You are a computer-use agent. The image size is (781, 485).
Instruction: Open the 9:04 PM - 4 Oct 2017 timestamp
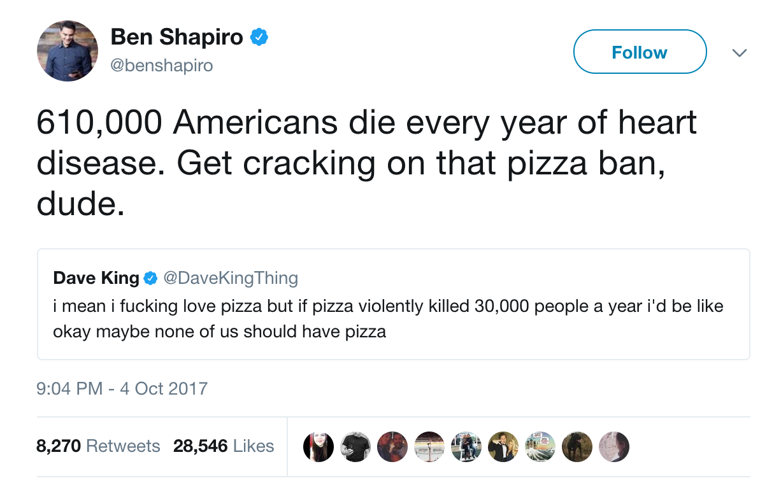click(122, 388)
